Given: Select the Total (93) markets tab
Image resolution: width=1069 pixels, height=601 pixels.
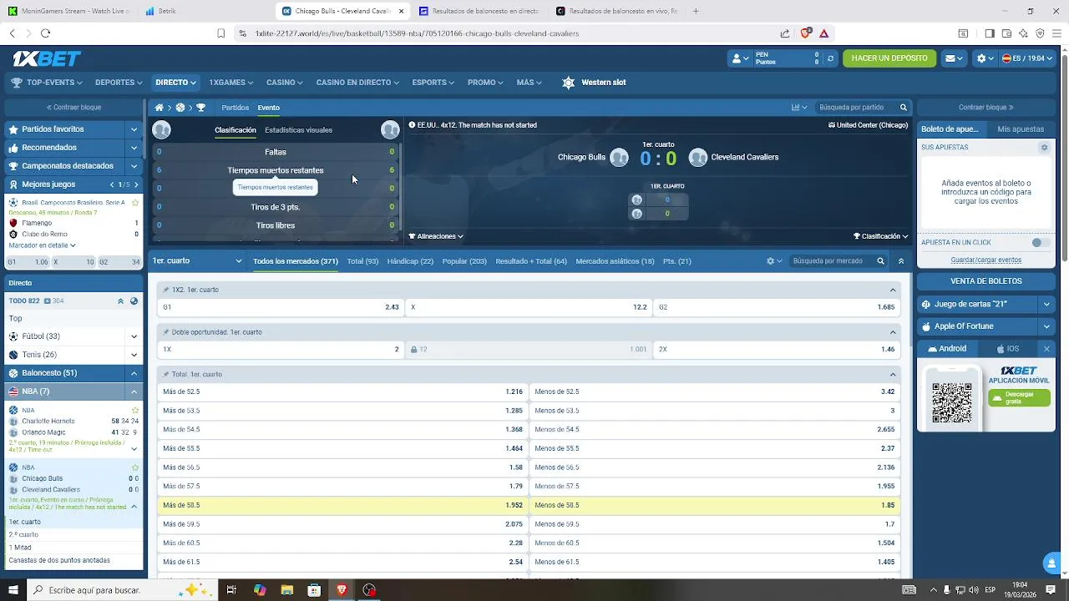Looking at the screenshot, I should click(x=362, y=261).
